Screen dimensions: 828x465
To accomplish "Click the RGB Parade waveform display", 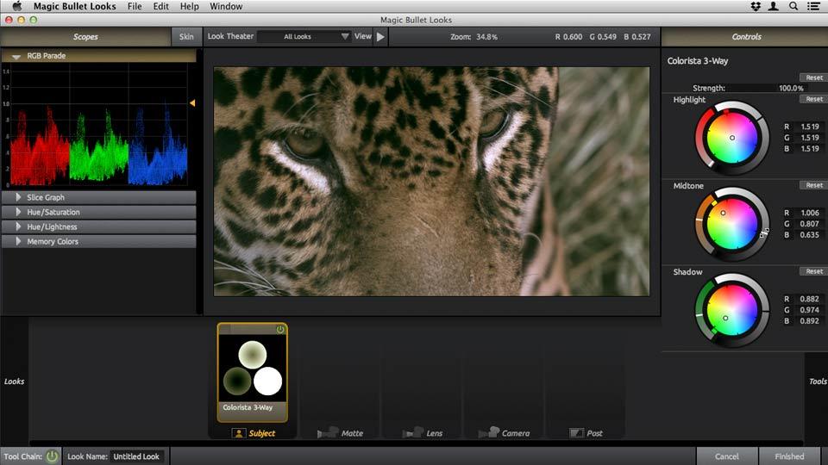I will pos(98,127).
